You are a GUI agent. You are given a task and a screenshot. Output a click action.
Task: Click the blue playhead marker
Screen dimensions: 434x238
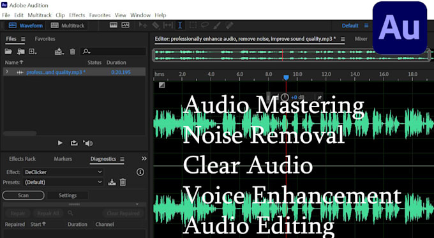click(x=286, y=78)
